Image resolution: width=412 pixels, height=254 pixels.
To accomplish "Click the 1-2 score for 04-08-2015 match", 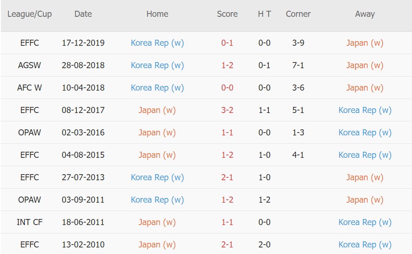I will (227, 155).
